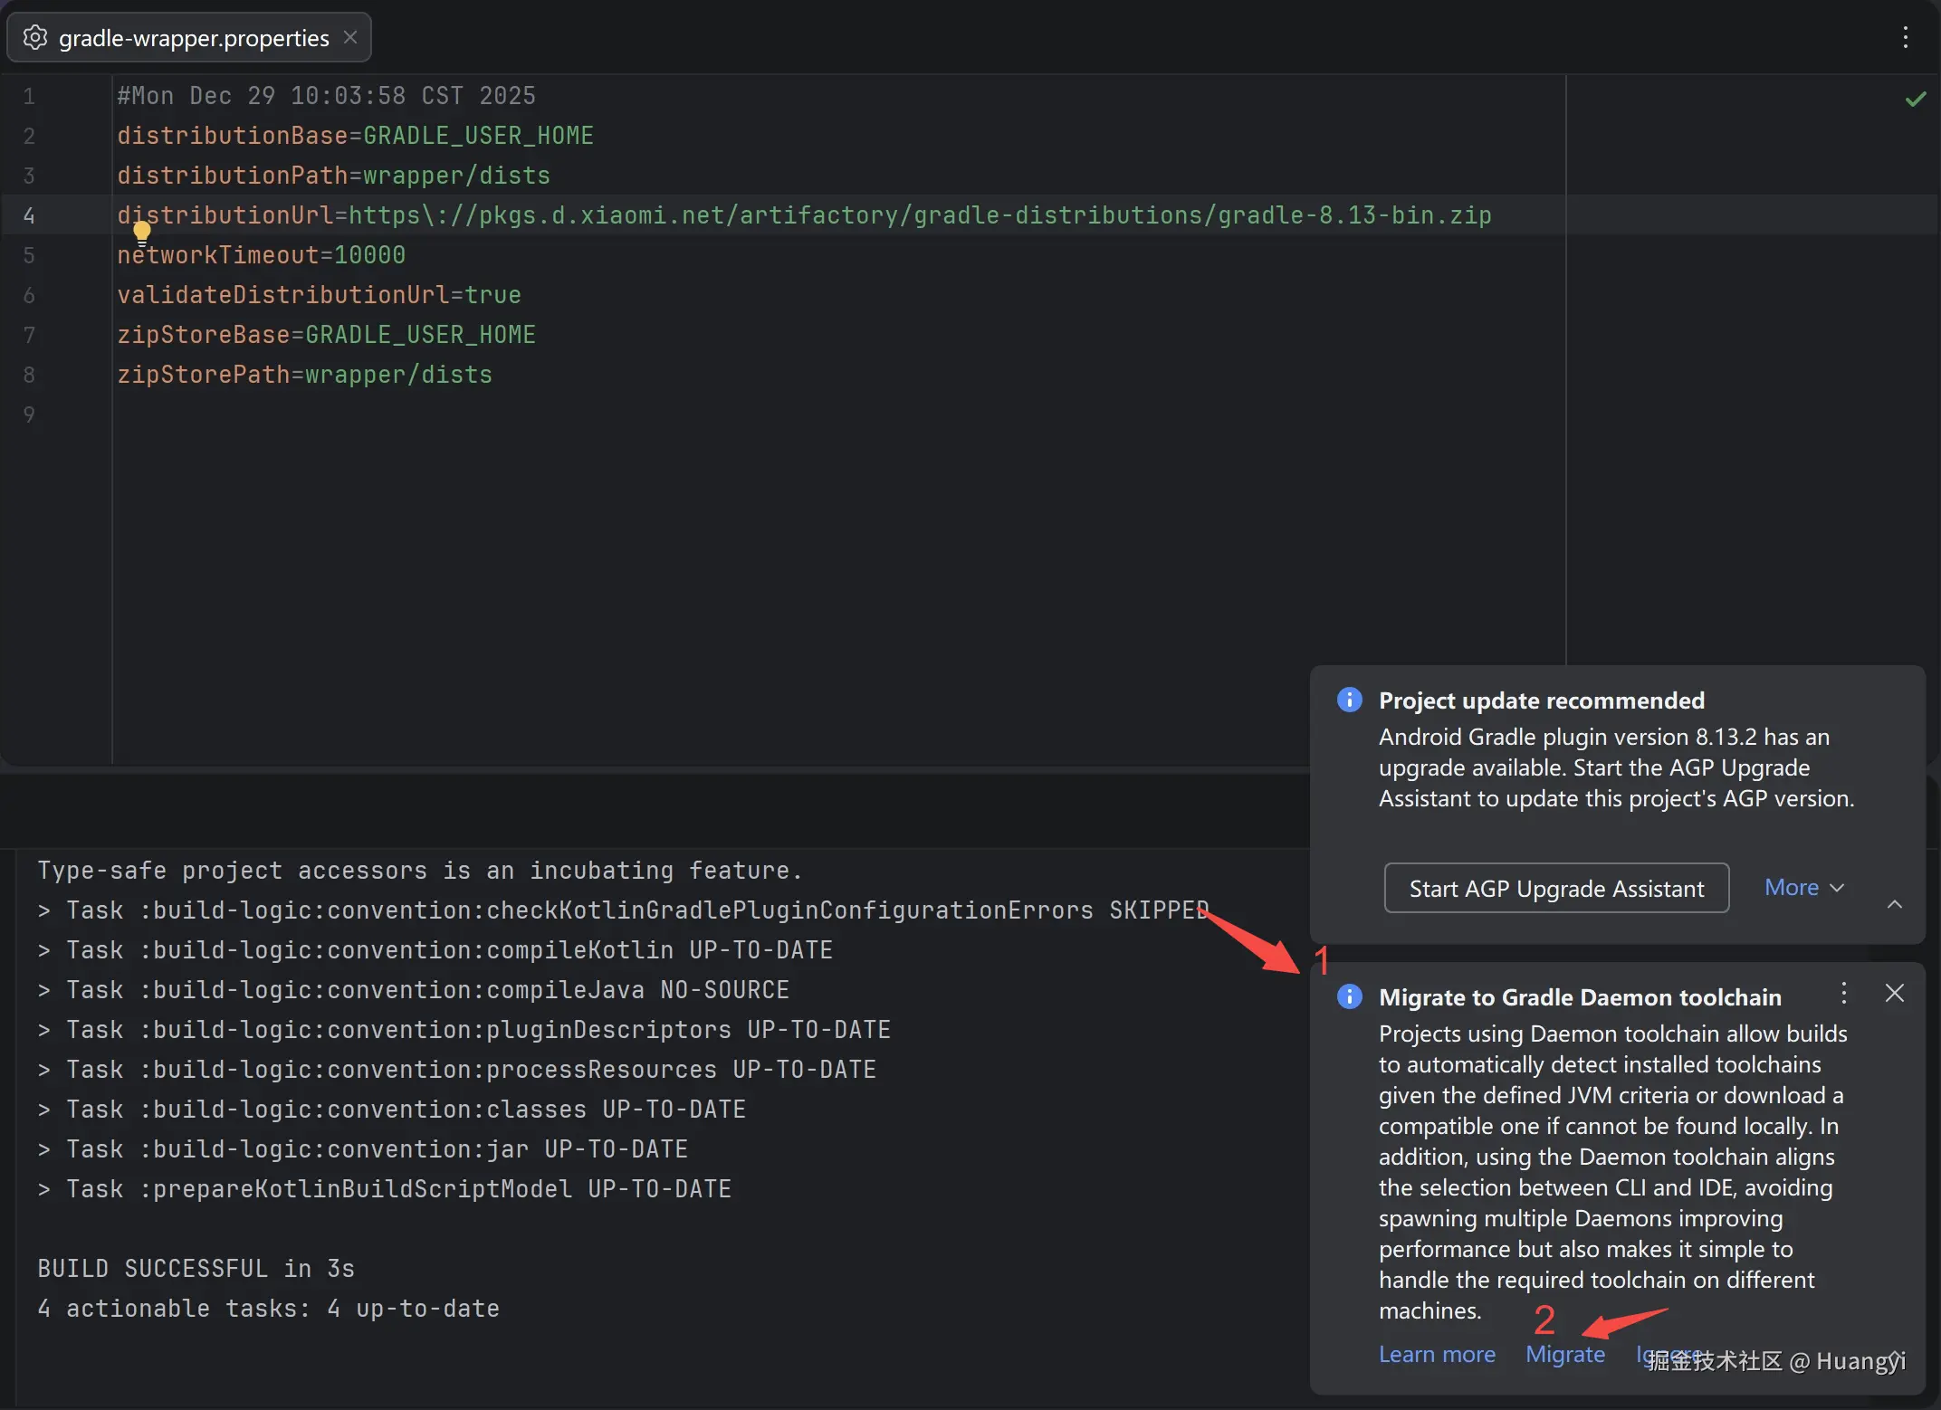Click the gear icon on gradle-wrapper.properties tab
1941x1410 pixels.
[34, 38]
